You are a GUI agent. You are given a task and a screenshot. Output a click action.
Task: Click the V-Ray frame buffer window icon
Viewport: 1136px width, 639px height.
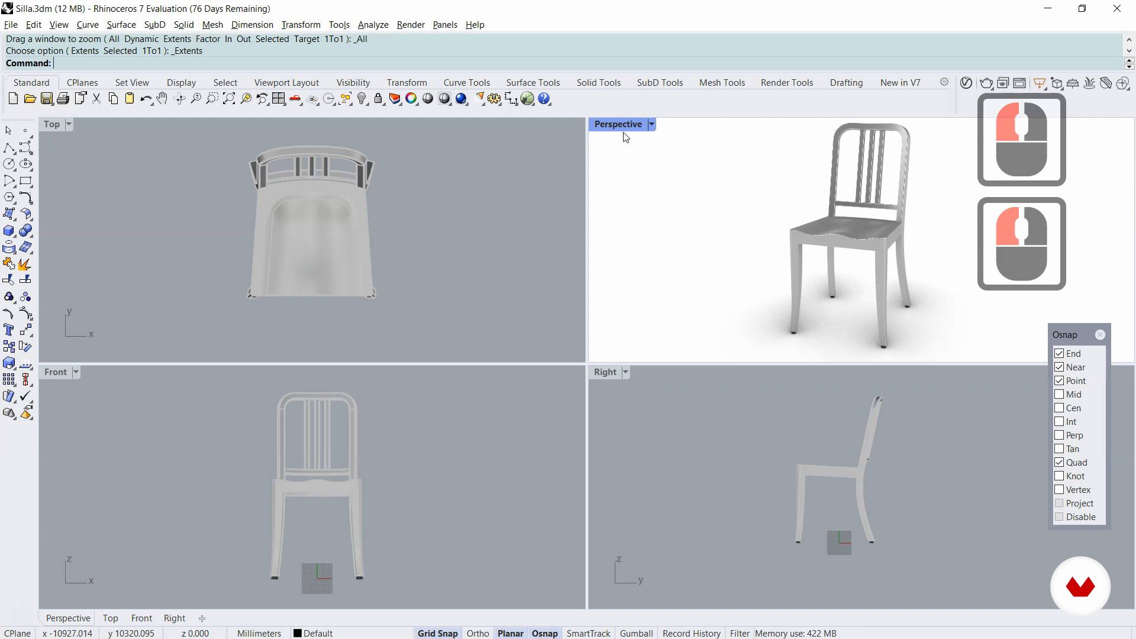coord(1019,83)
